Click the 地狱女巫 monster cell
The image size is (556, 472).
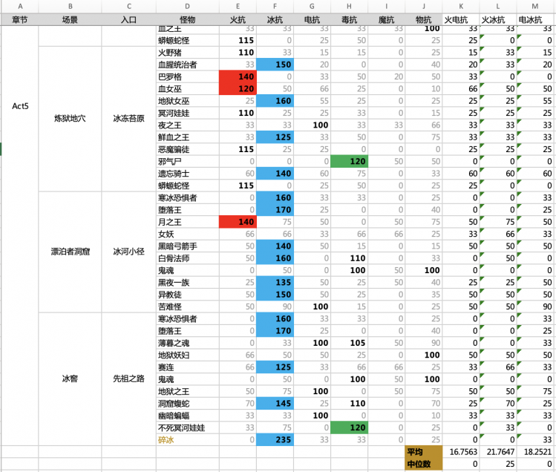pos(187,101)
